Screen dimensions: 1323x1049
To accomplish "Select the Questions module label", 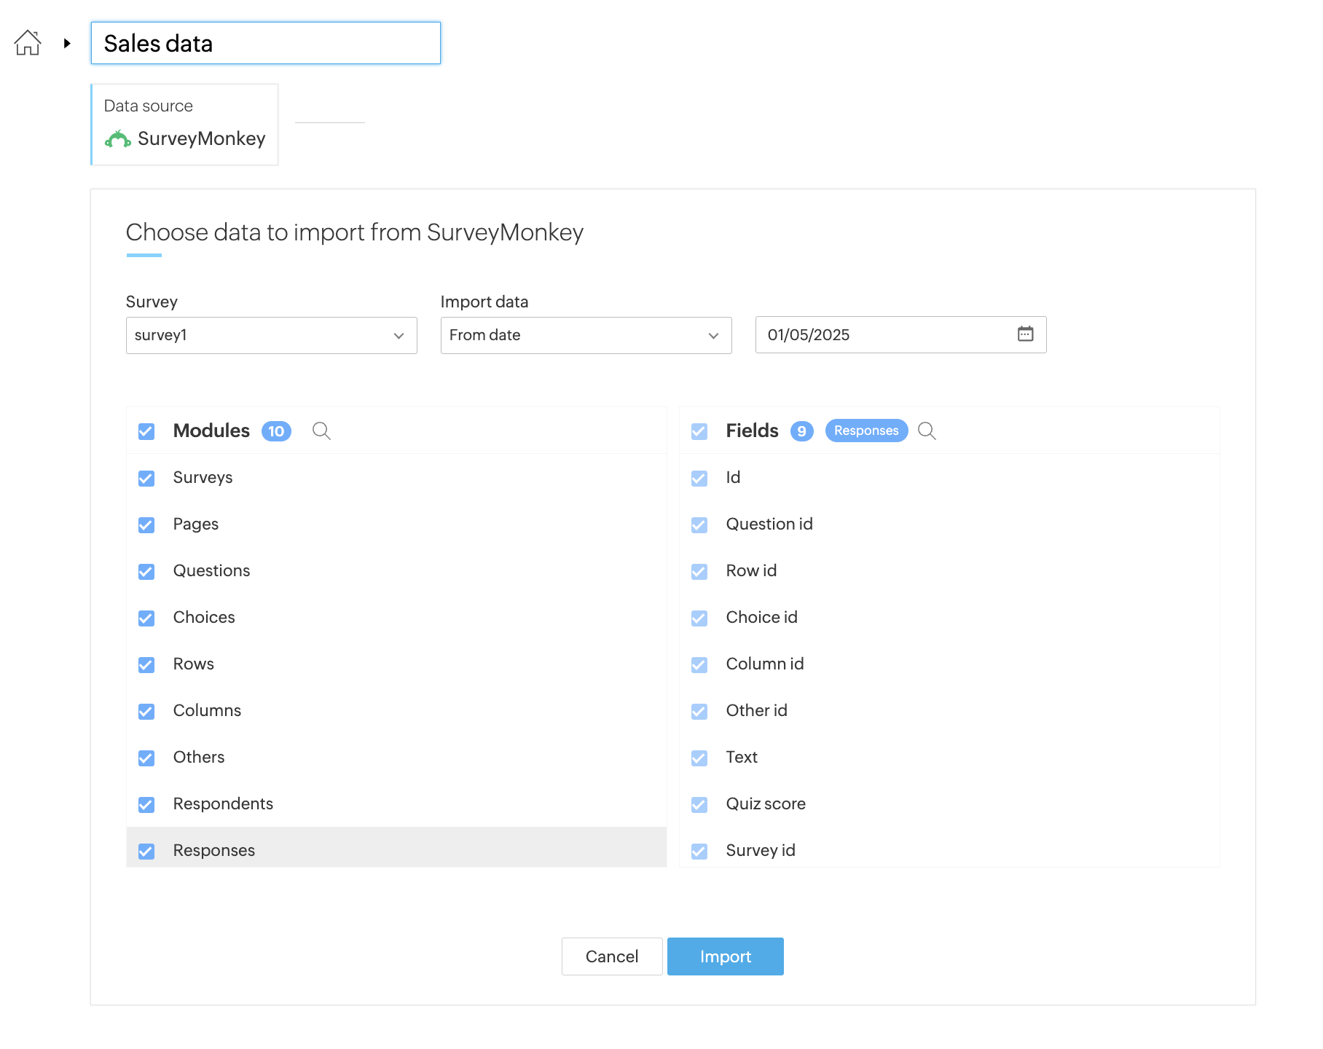I will pos(211,570).
